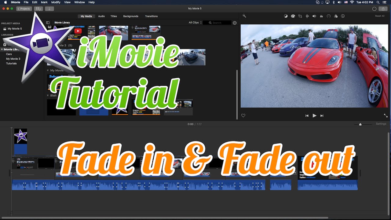Click in the clip Search field
The width and height of the screenshot is (391, 220).
[x=217, y=23]
